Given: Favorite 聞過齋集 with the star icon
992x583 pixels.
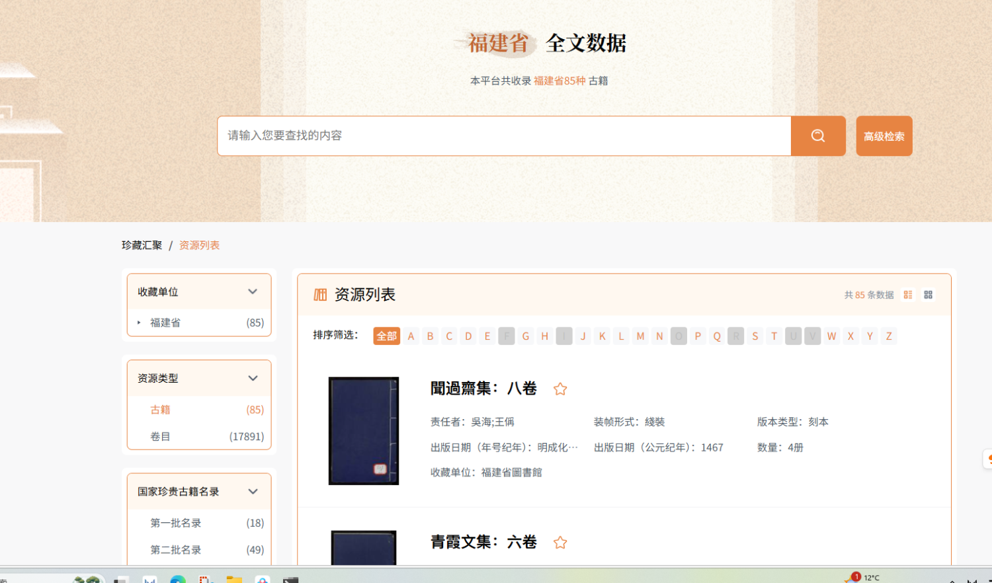Looking at the screenshot, I should (x=560, y=389).
